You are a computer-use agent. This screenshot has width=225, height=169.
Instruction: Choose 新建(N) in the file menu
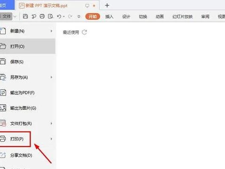coord(28,31)
